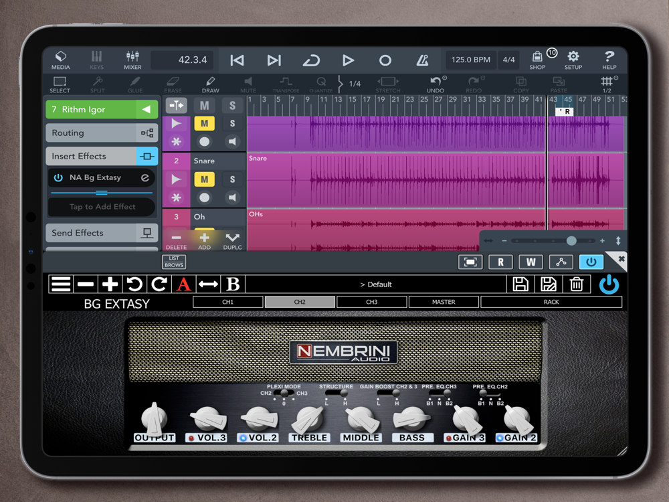Expand the Send Effects section
The height and width of the screenshot is (502, 669).
(x=102, y=233)
